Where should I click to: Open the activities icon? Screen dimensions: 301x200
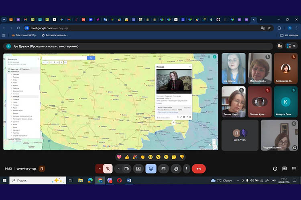click(293, 169)
